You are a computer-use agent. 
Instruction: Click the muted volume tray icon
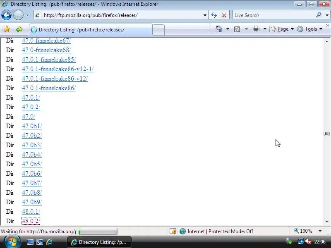coord(308,241)
